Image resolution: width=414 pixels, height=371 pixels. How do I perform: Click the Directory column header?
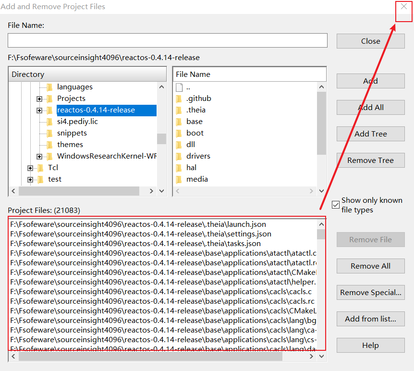(87, 74)
